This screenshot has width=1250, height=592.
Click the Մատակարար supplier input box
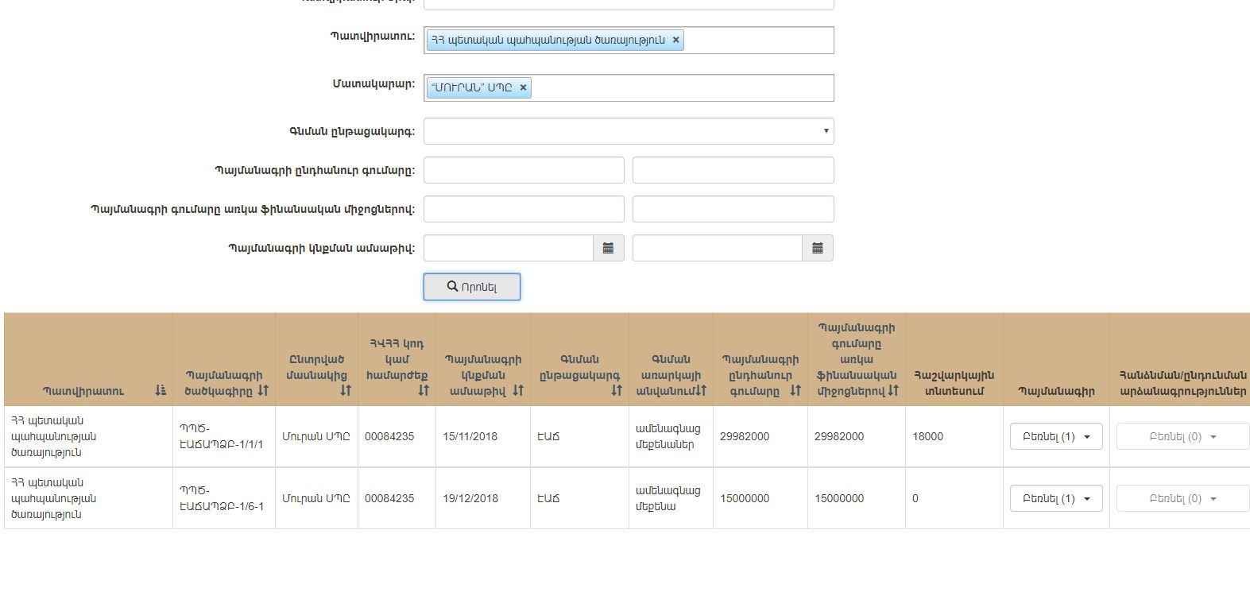[679, 87]
